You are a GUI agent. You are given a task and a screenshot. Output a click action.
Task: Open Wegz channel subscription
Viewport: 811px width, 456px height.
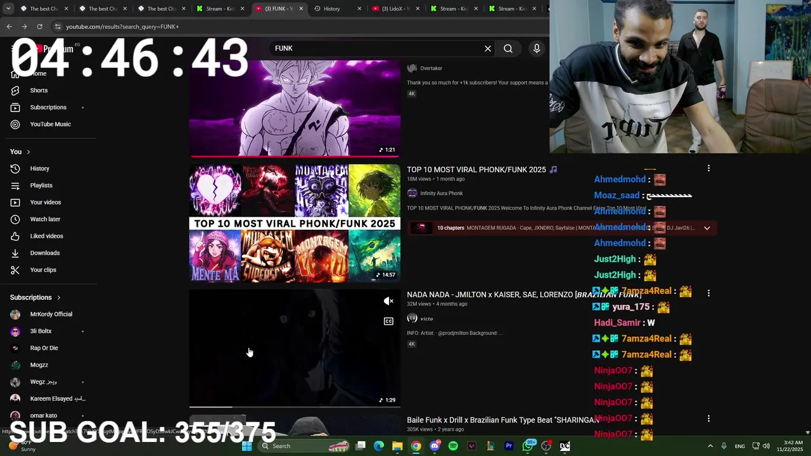[x=43, y=382]
